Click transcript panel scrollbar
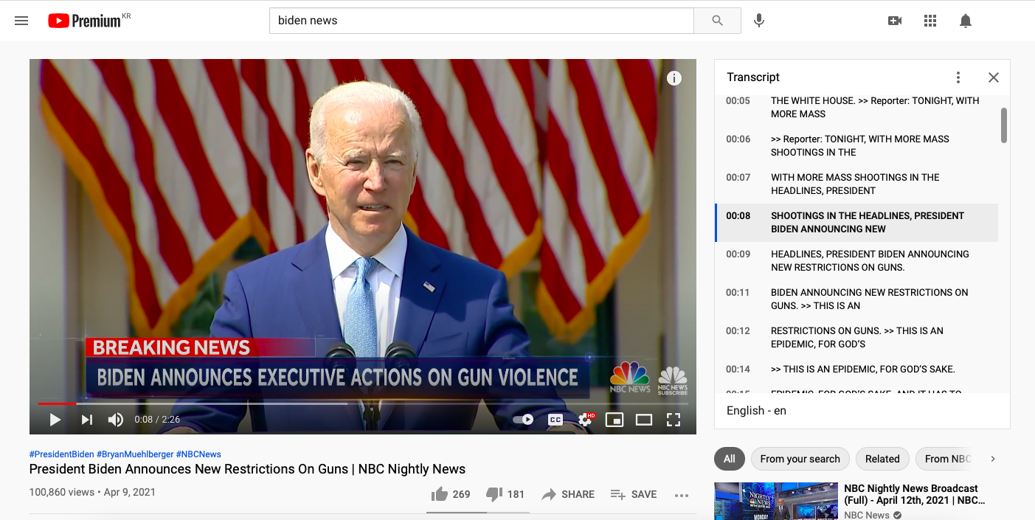This screenshot has width=1035, height=520. (1004, 125)
